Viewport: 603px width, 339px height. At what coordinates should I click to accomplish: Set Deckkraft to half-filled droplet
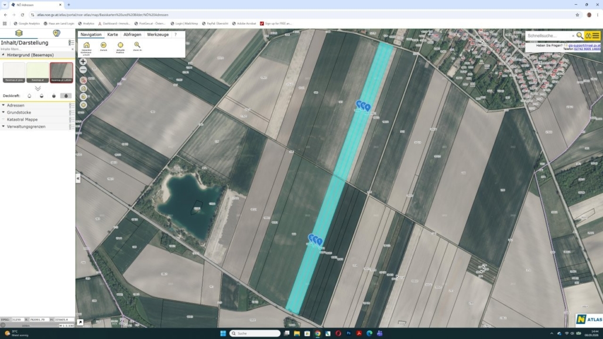(x=42, y=96)
